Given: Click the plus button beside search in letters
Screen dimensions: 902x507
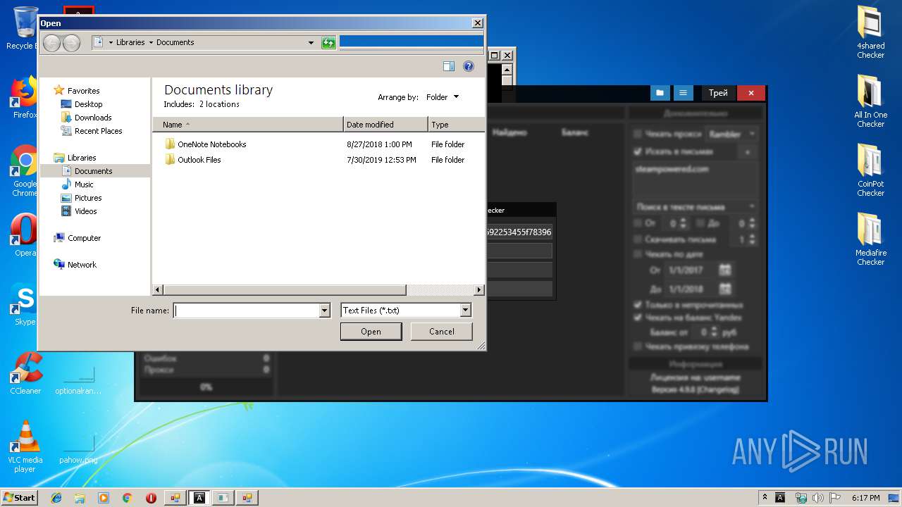Looking at the screenshot, I should (748, 152).
